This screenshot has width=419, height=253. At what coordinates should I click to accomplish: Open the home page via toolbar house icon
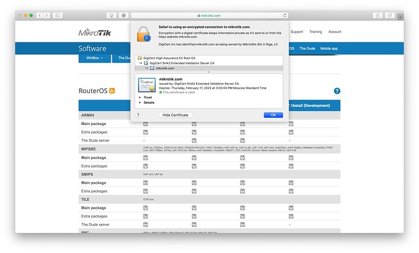pyautogui.click(x=112, y=16)
